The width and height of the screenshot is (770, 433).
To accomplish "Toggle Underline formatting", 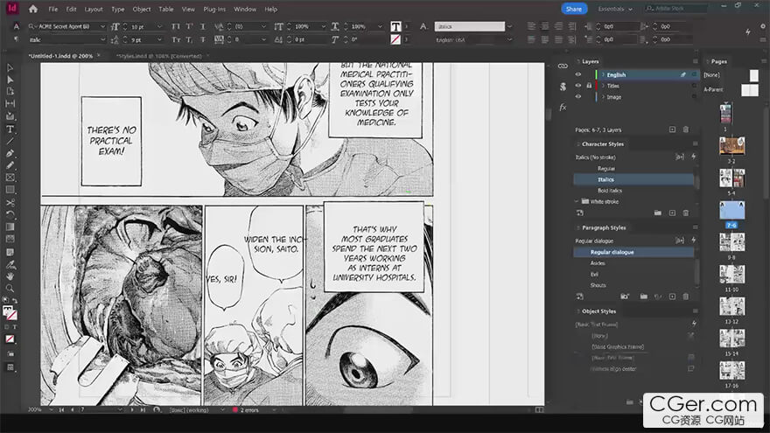I will pyautogui.click(x=202, y=26).
